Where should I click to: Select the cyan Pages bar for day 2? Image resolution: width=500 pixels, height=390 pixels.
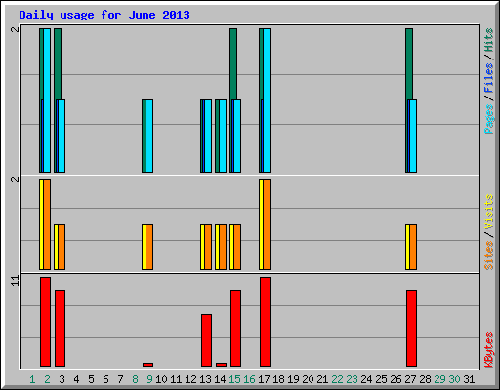pos(47,100)
